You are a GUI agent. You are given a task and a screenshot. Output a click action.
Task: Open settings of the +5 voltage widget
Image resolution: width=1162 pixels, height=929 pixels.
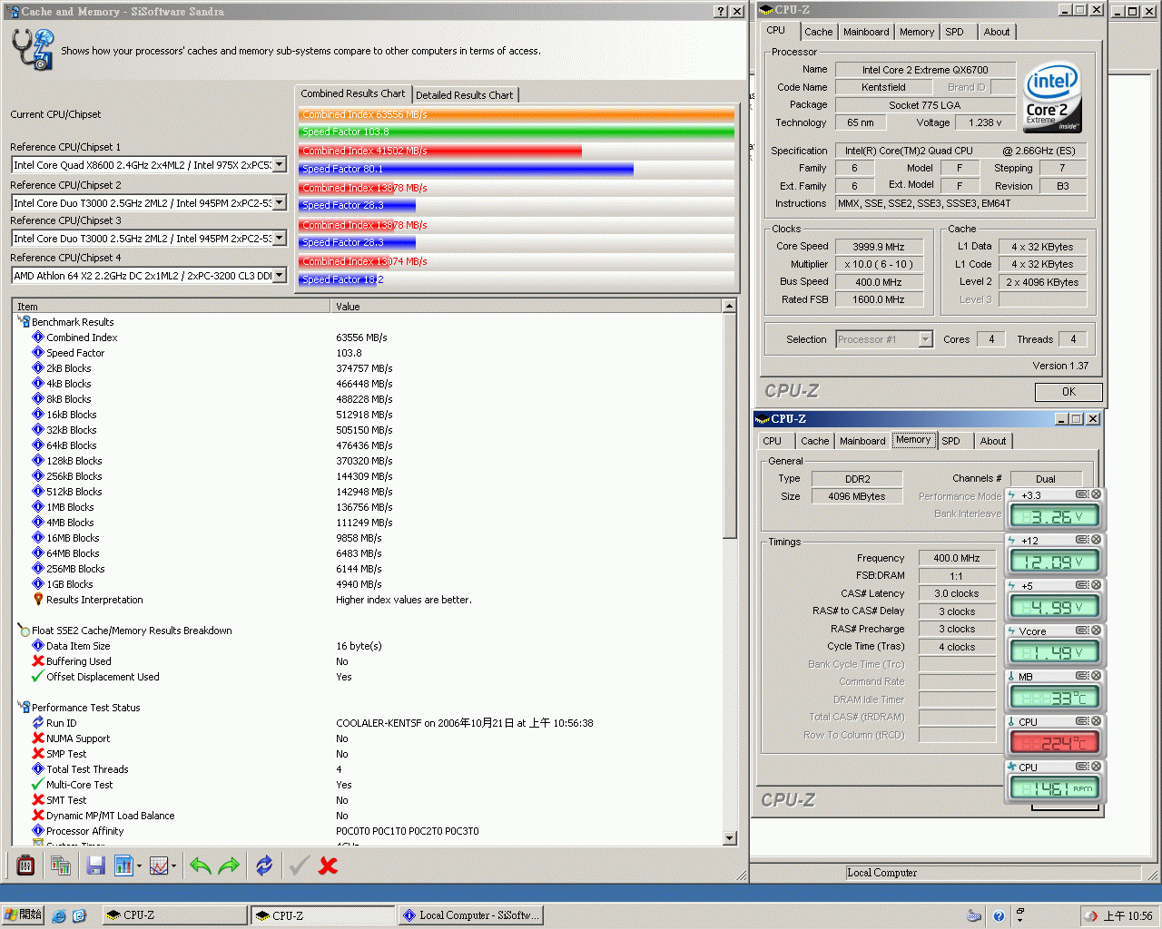pyautogui.click(x=1082, y=585)
